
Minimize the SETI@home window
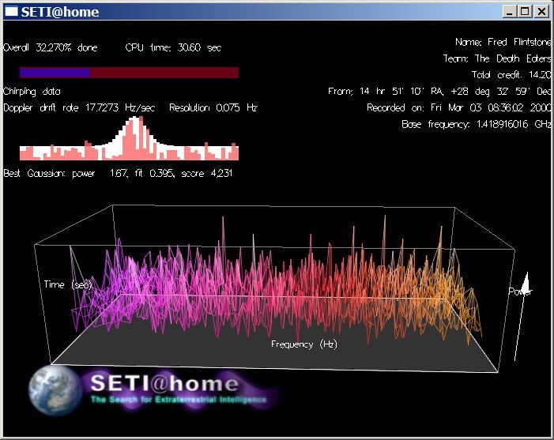508,11
